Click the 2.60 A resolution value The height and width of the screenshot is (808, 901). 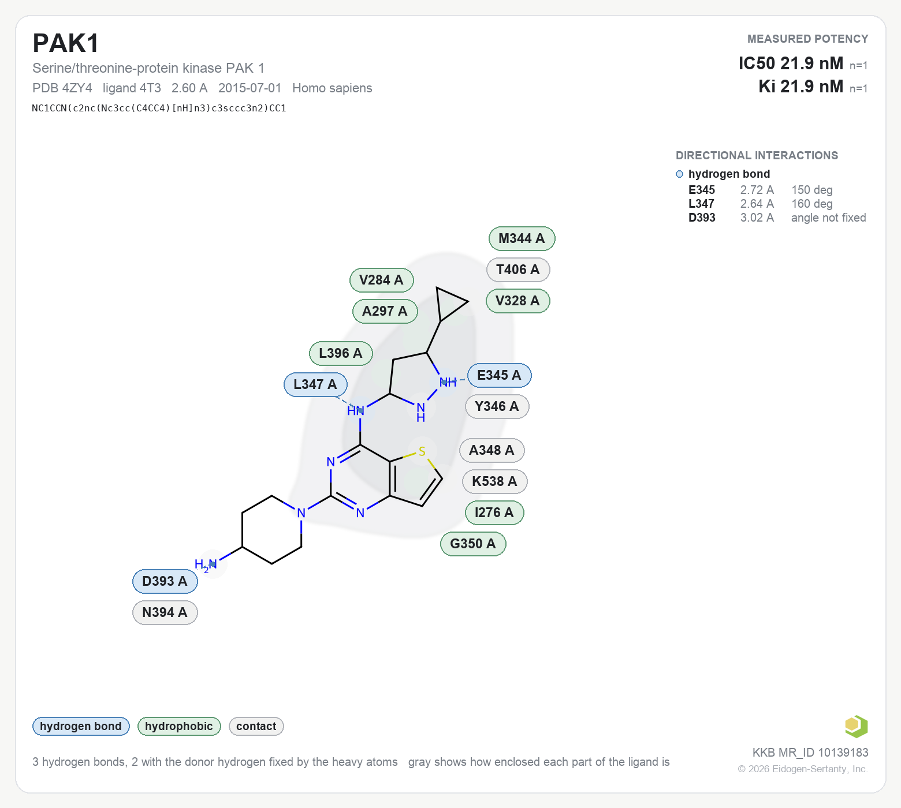click(189, 88)
